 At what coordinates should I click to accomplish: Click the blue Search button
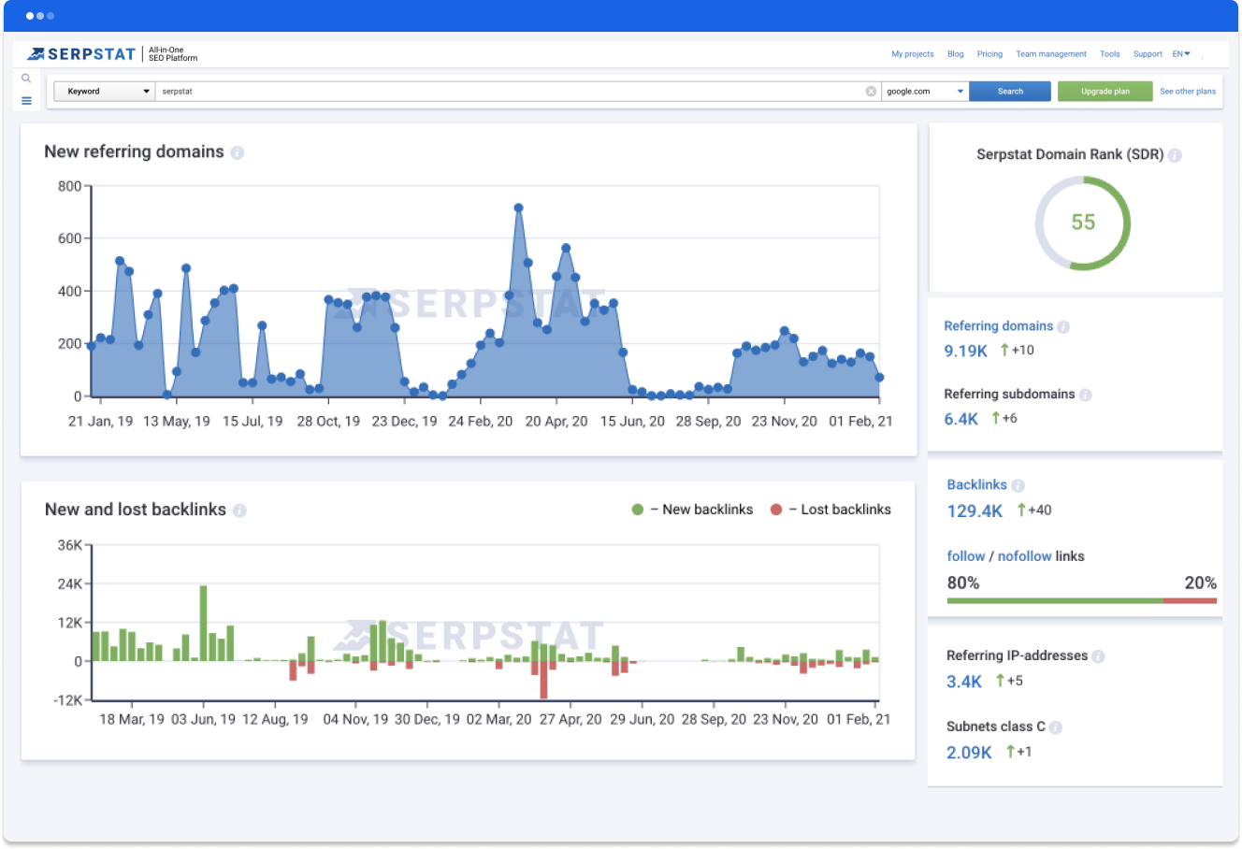[1010, 92]
